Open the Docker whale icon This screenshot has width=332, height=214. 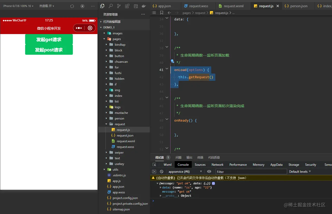(144, 6)
